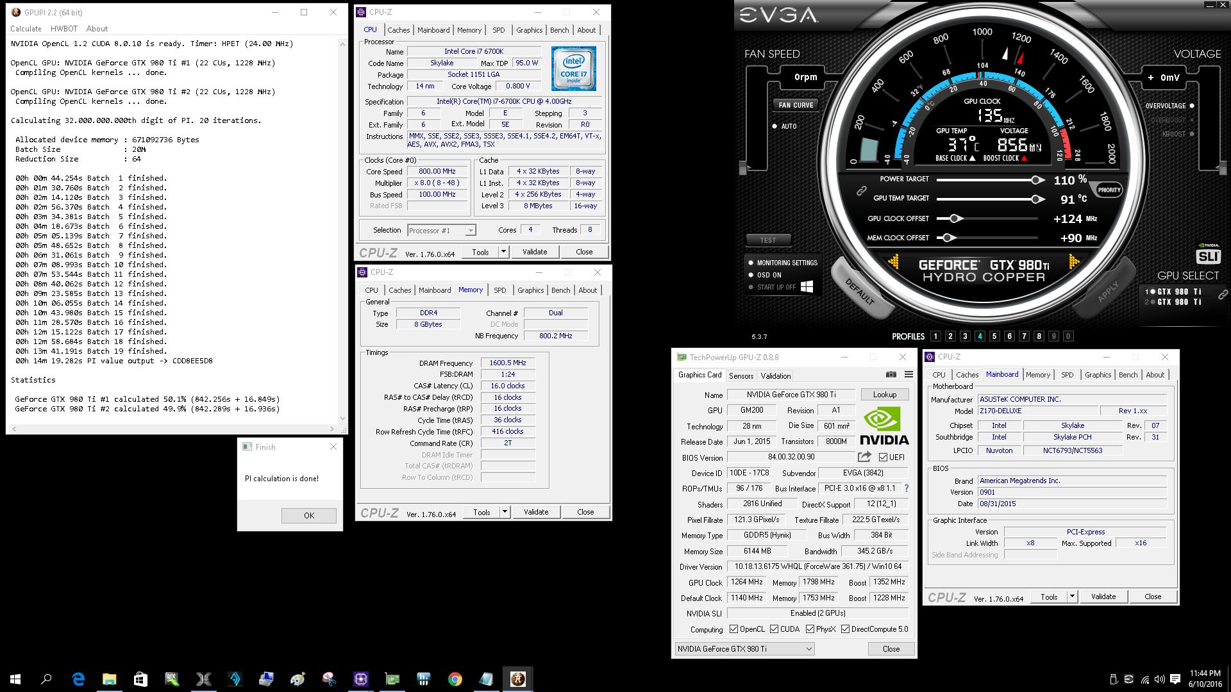This screenshot has width=1231, height=692.
Task: Click next GPU yellow arrow in EVGA
Action: (x=1074, y=261)
